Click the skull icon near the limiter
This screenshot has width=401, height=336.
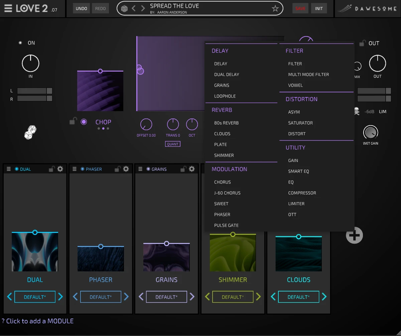point(356,111)
